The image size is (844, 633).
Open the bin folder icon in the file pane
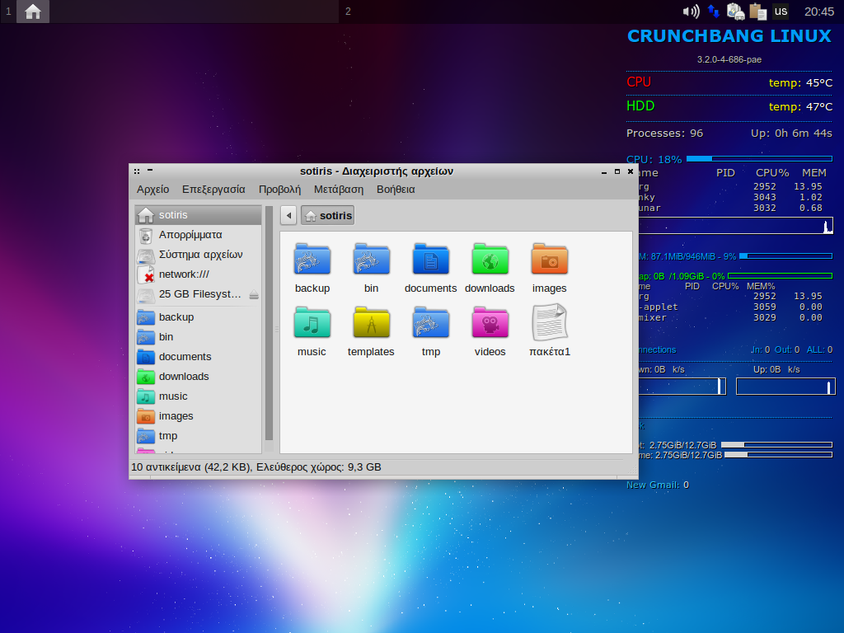tap(372, 260)
